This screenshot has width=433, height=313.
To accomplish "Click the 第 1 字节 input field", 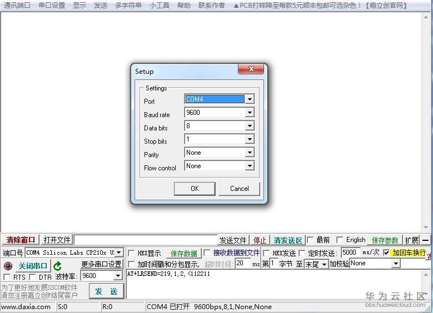I will (273, 264).
